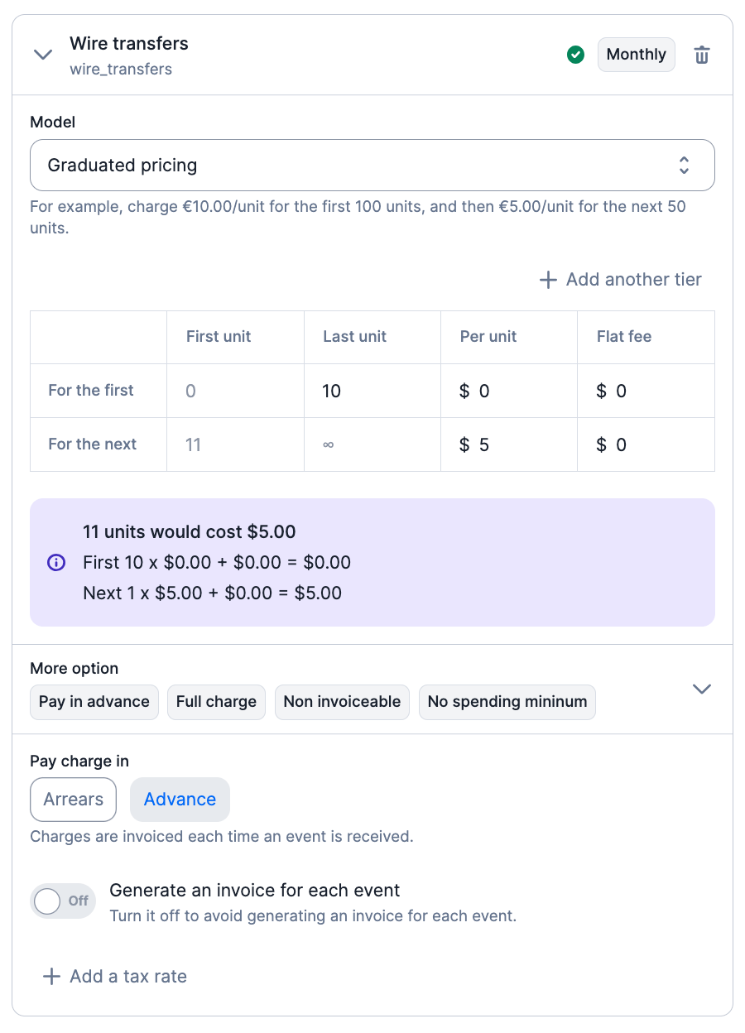
Task: Select Arrears payment option
Action: click(74, 800)
